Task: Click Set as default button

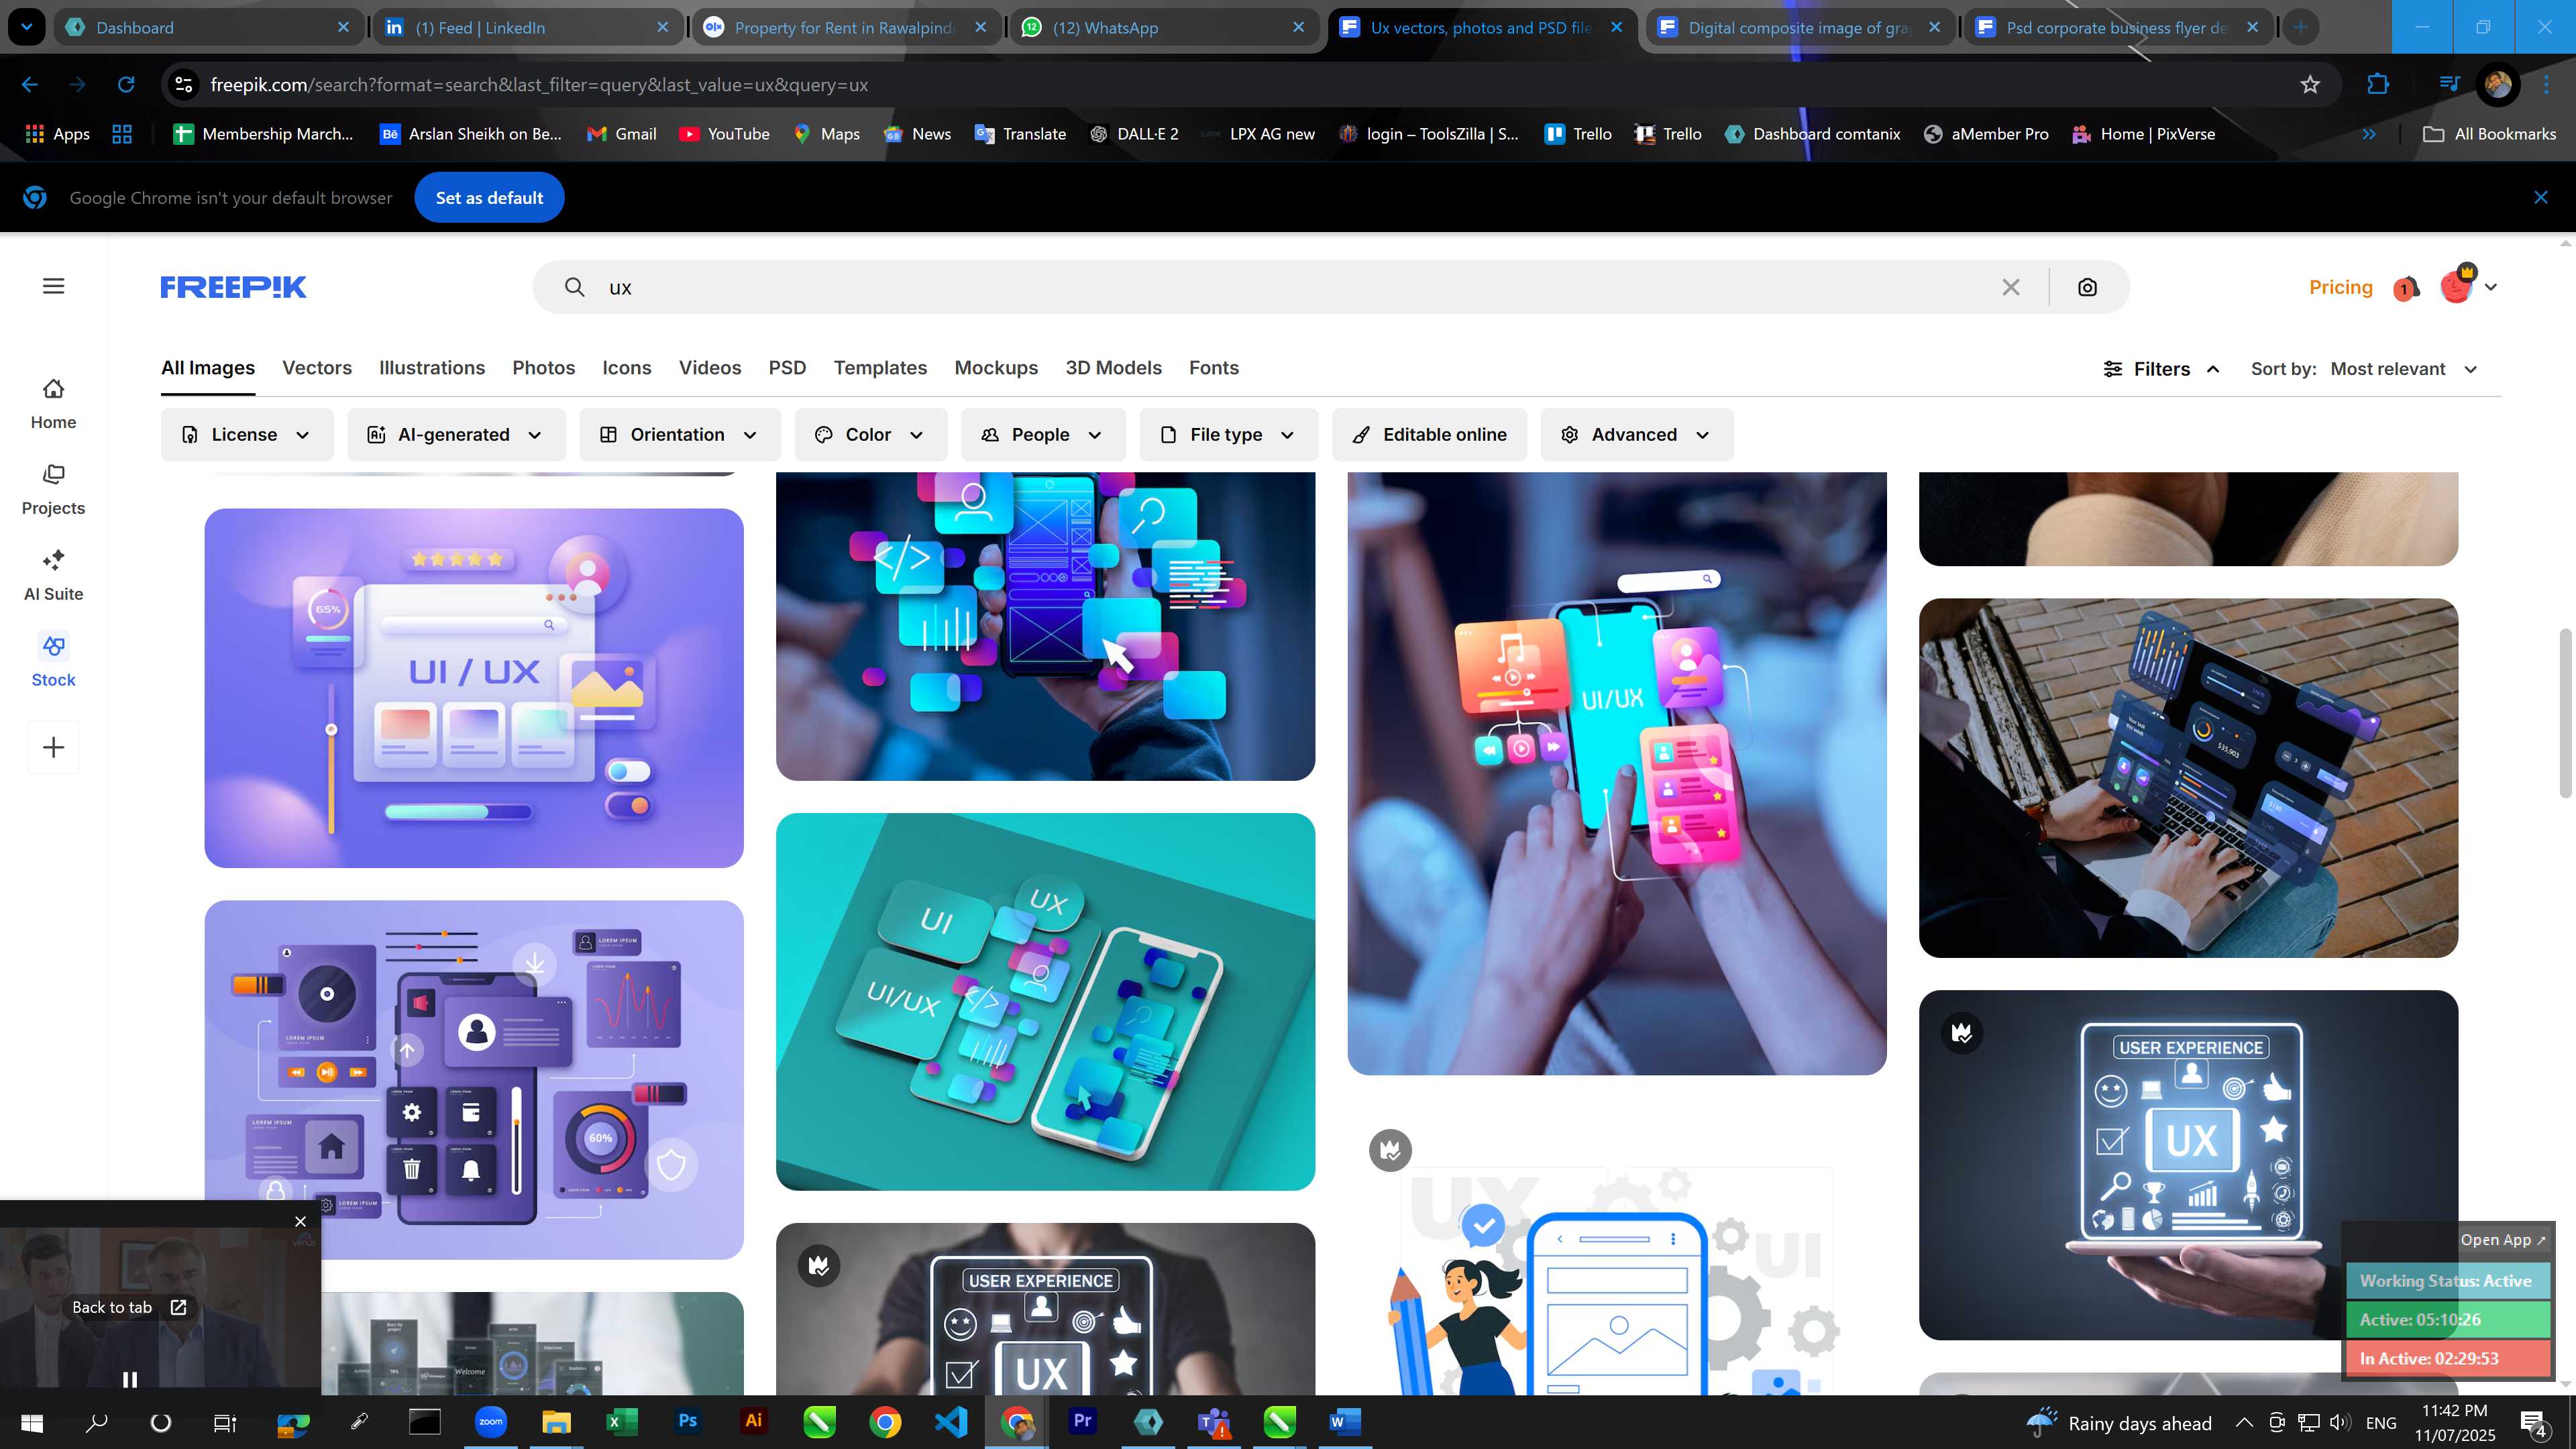Action: (x=489, y=198)
